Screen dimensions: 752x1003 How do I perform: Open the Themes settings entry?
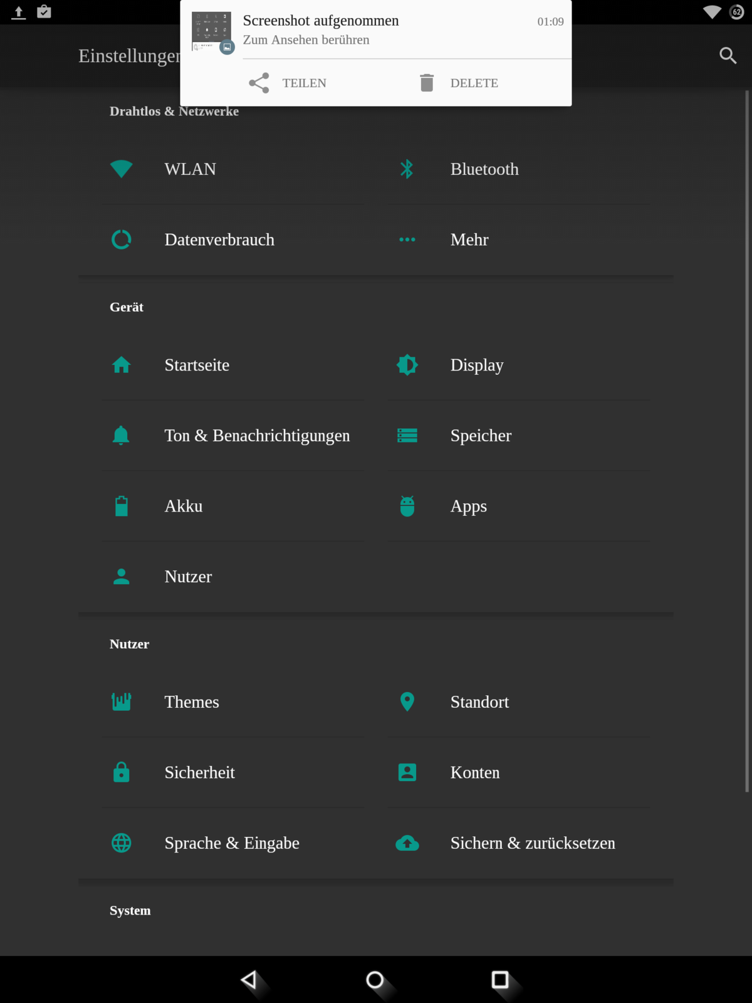192,702
